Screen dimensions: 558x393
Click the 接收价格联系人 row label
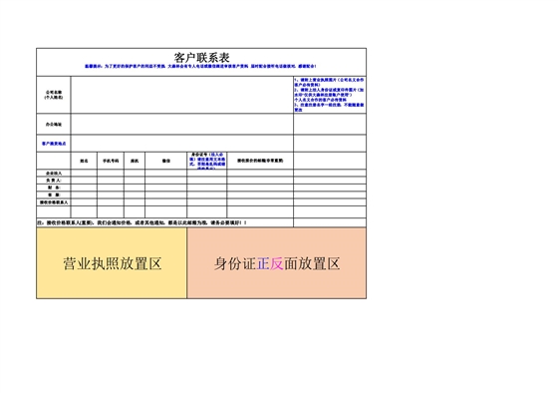[54, 202]
